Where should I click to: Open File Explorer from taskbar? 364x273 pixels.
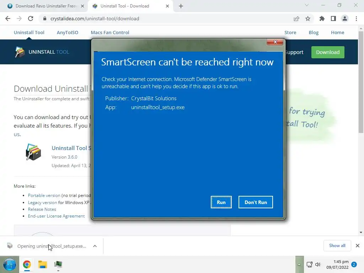(43, 264)
